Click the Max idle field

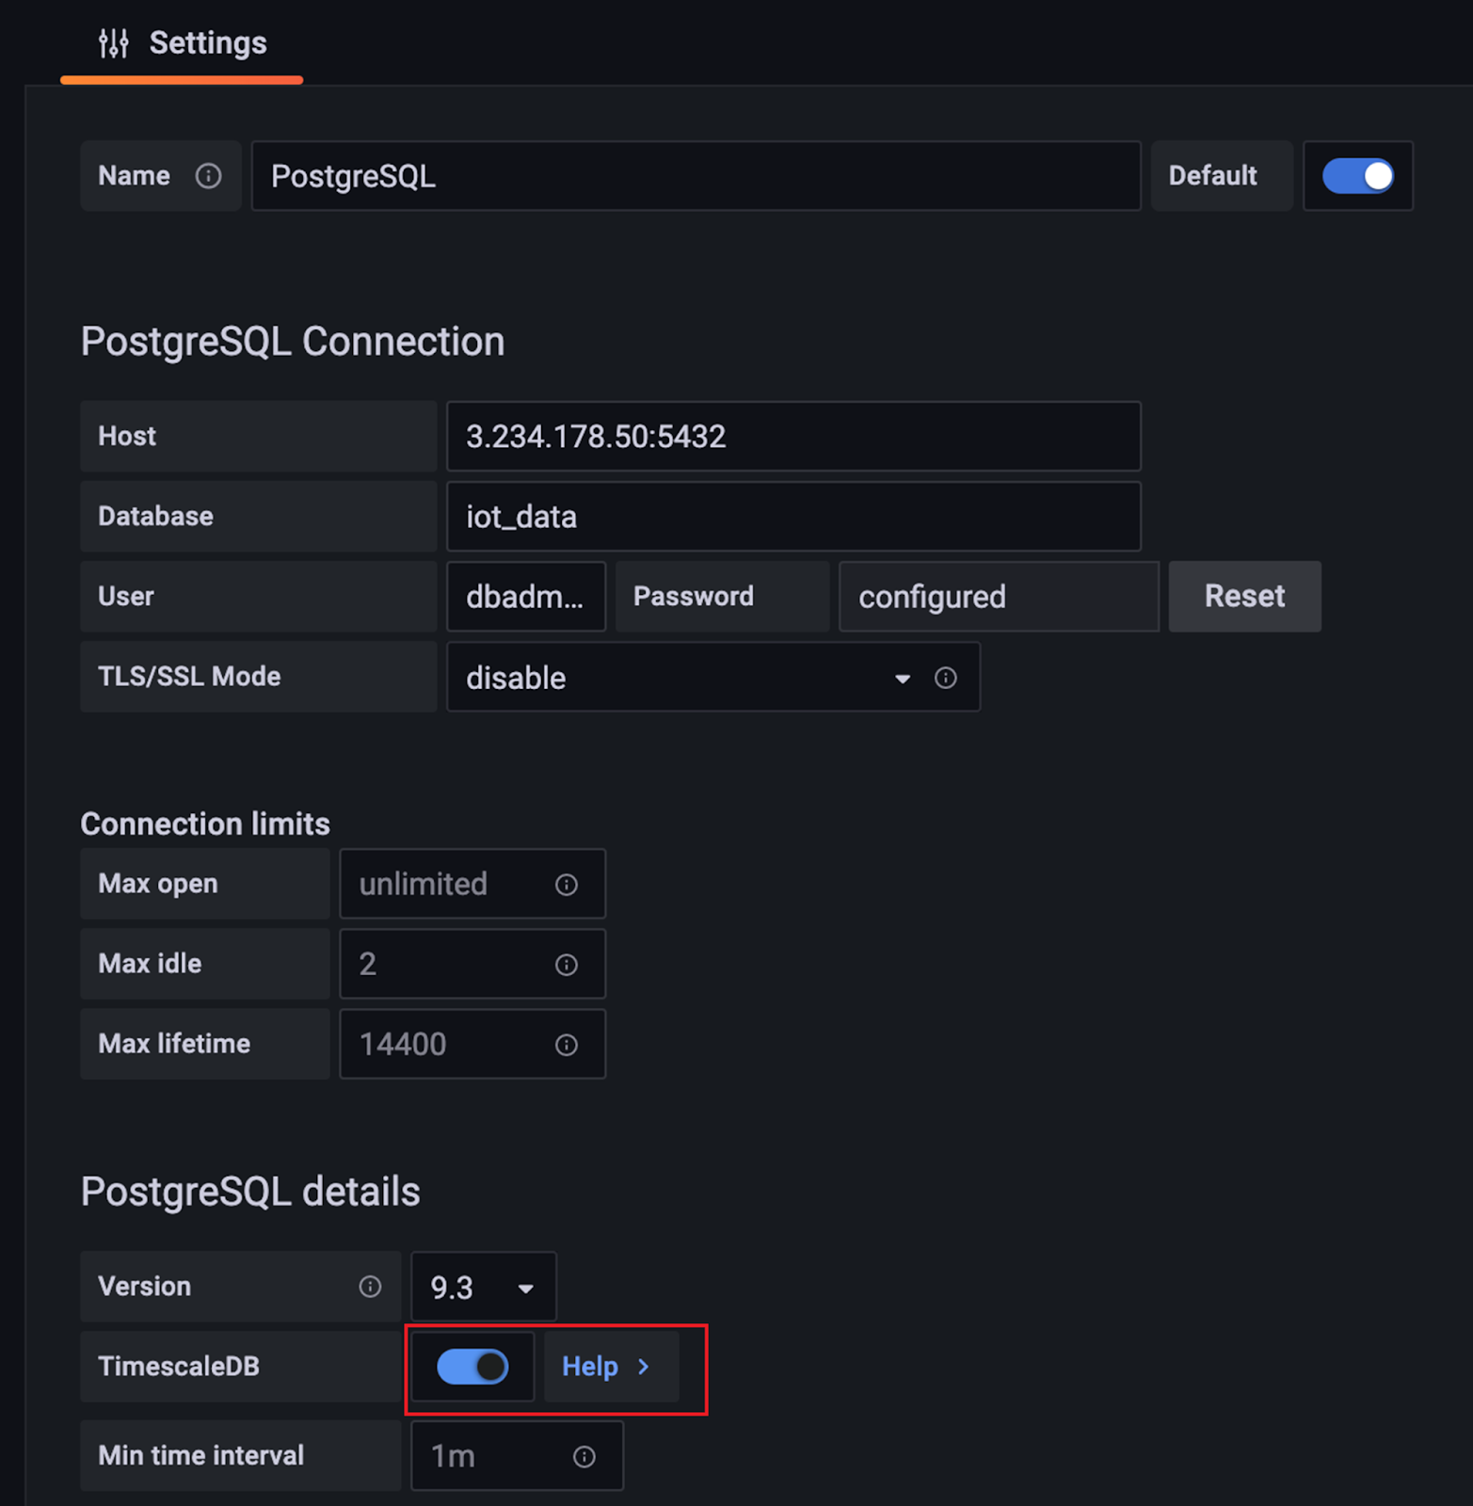[472, 964]
